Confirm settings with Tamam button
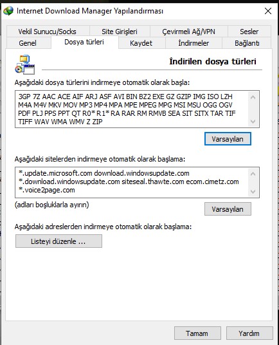The width and height of the screenshot is (279, 345). (x=197, y=333)
